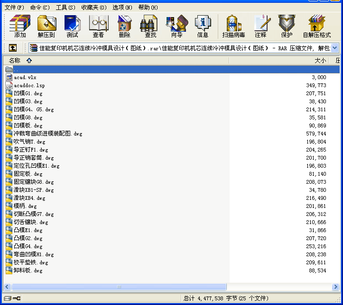Viewport: 343px width, 305px height.
Task: Select file 吹气销T.dwg
Action: coord(29,142)
